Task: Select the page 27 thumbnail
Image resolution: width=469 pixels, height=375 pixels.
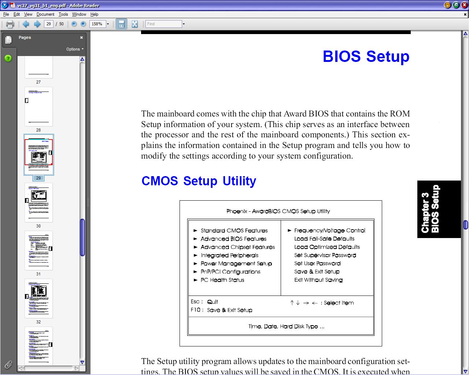Action: 38,67
